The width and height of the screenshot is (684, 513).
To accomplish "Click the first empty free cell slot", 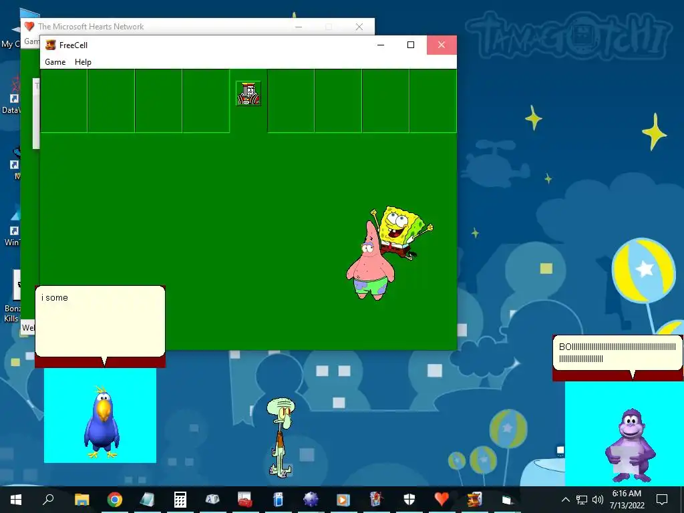I will click(x=63, y=101).
